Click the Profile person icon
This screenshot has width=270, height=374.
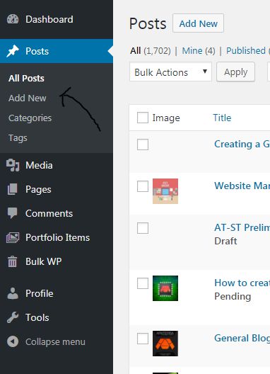(x=13, y=293)
